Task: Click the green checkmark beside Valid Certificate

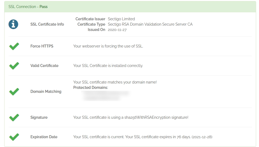Action: [14, 66]
